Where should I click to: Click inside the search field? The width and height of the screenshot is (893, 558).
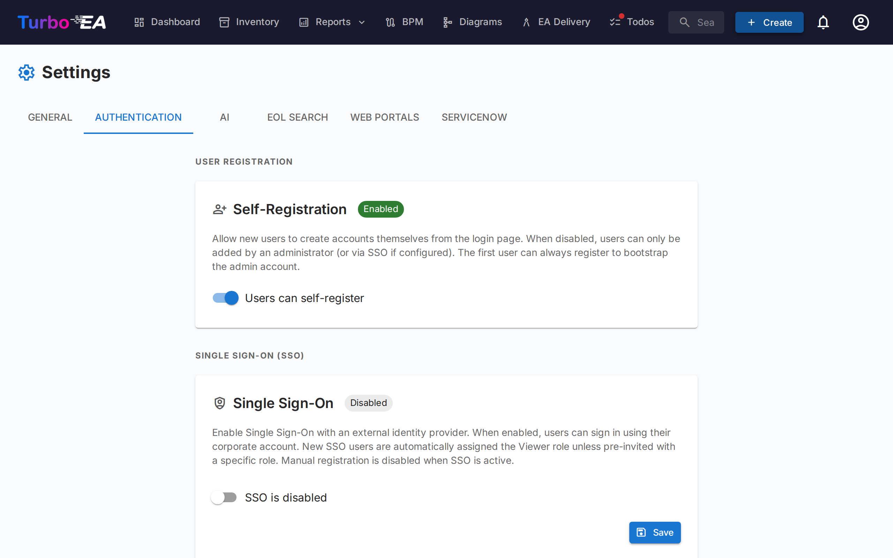(x=696, y=22)
